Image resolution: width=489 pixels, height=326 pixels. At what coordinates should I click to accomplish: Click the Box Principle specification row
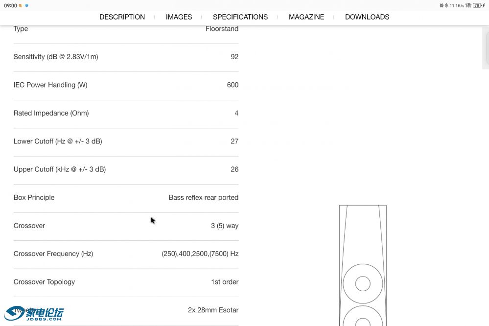tap(126, 198)
